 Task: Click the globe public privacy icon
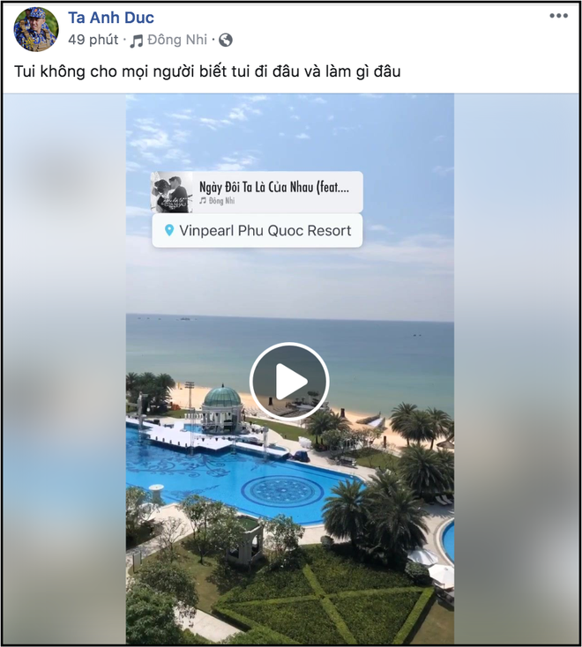[x=226, y=40]
